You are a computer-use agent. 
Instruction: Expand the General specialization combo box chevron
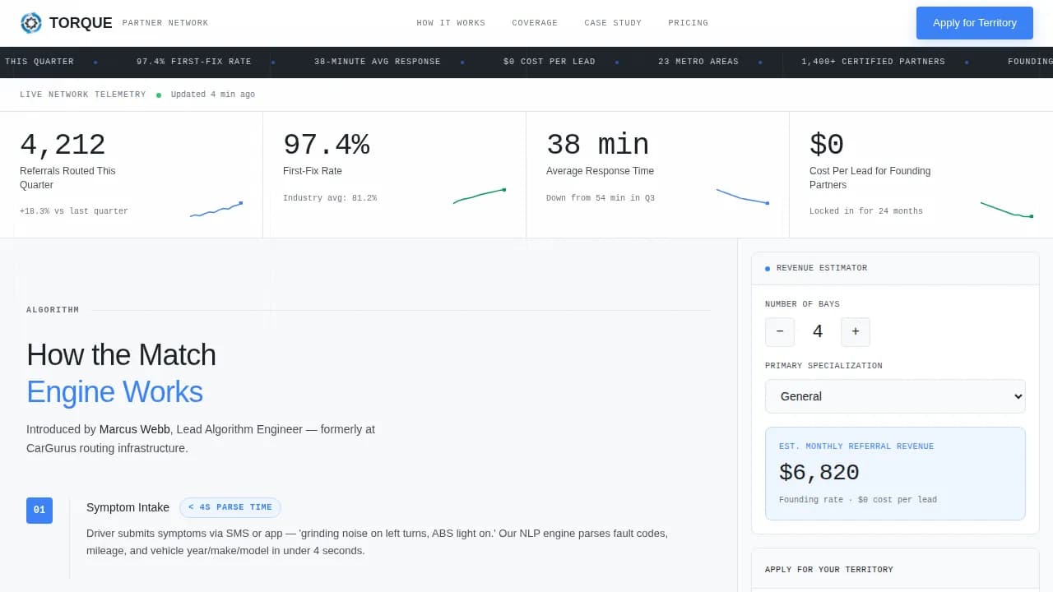pyautogui.click(x=1015, y=396)
